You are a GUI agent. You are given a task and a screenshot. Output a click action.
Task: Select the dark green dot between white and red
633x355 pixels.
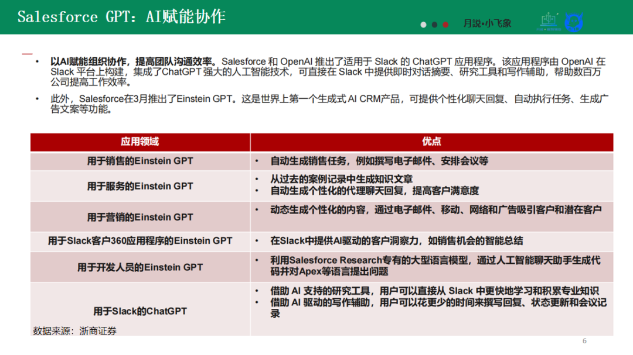tap(434, 25)
